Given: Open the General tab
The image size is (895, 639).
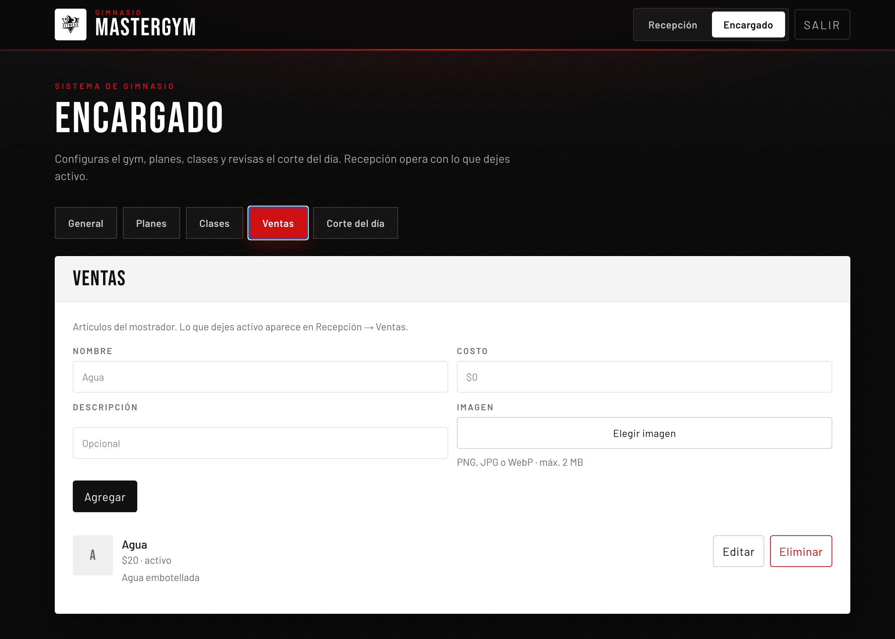Looking at the screenshot, I should pyautogui.click(x=86, y=223).
